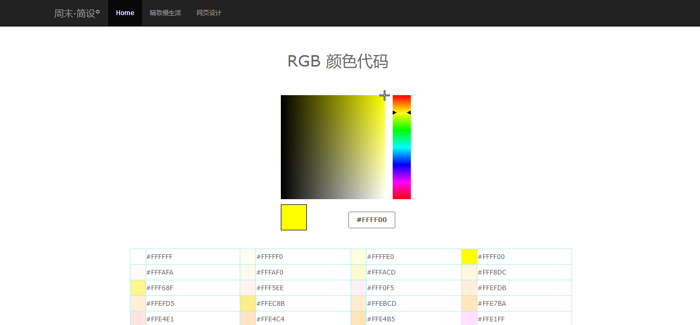Click the #FFEFDB code text

coord(492,288)
